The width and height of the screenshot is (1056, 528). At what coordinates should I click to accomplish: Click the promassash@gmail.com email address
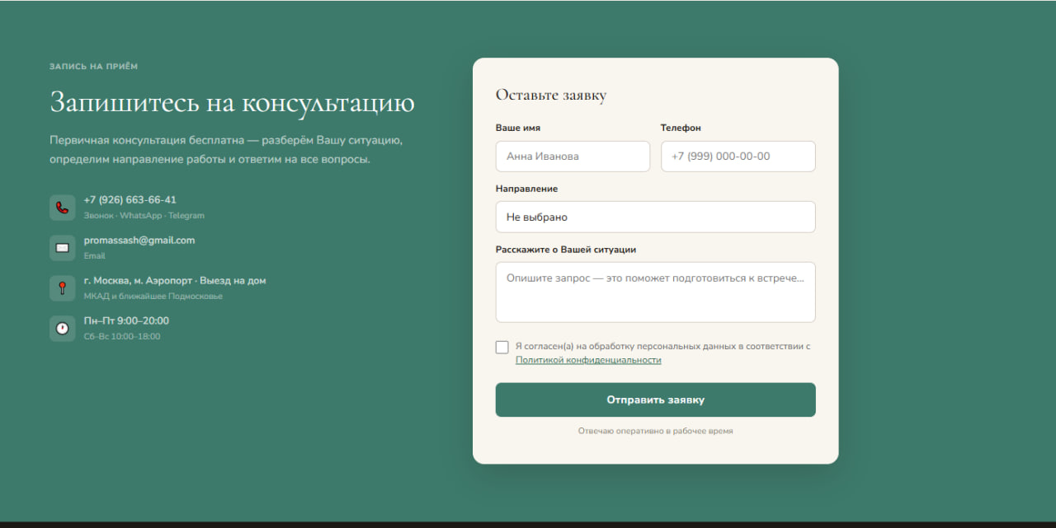139,241
